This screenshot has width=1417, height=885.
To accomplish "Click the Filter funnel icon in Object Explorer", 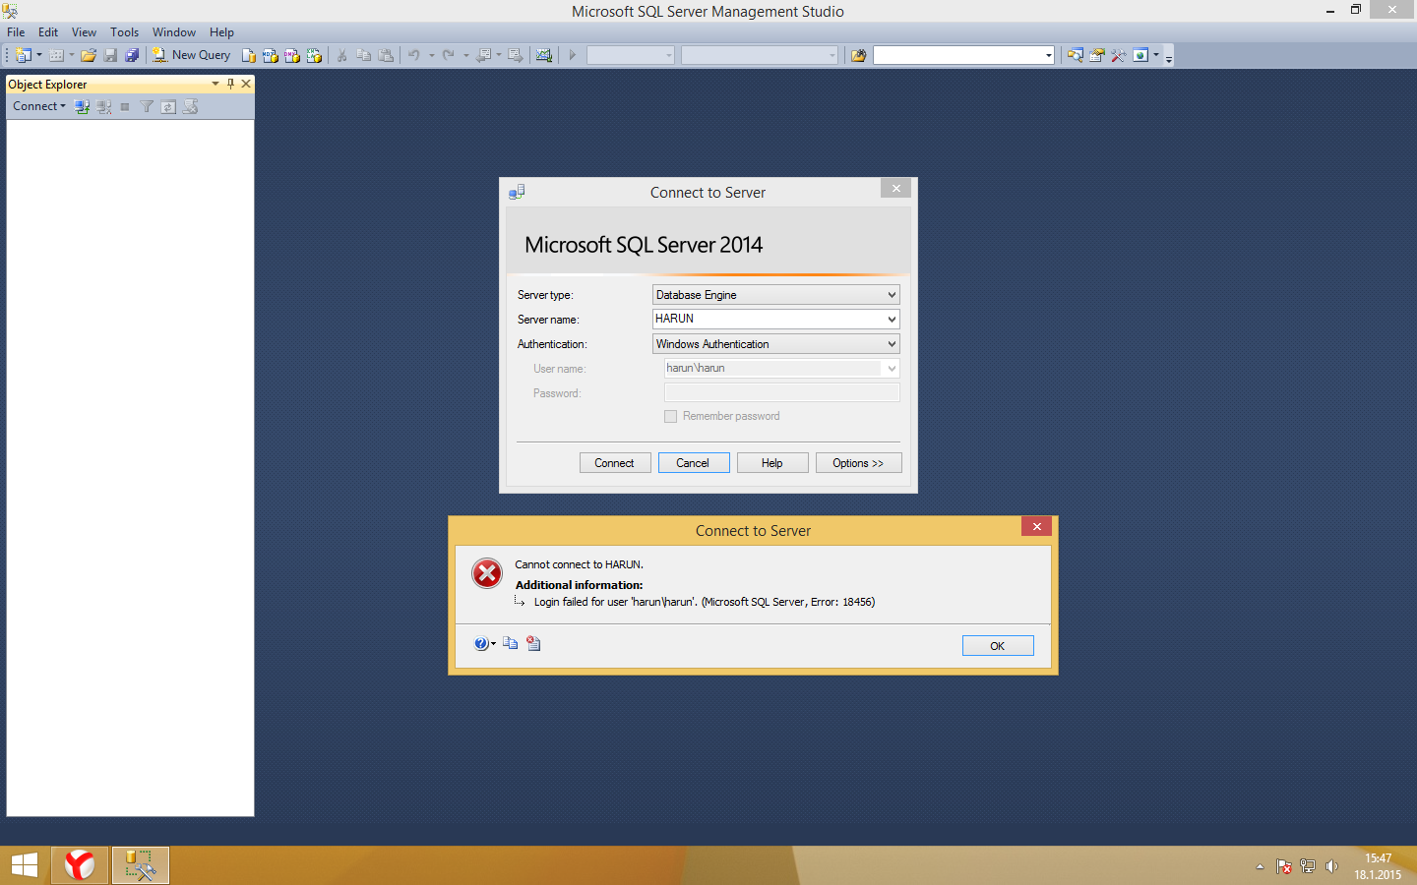I will point(147,106).
